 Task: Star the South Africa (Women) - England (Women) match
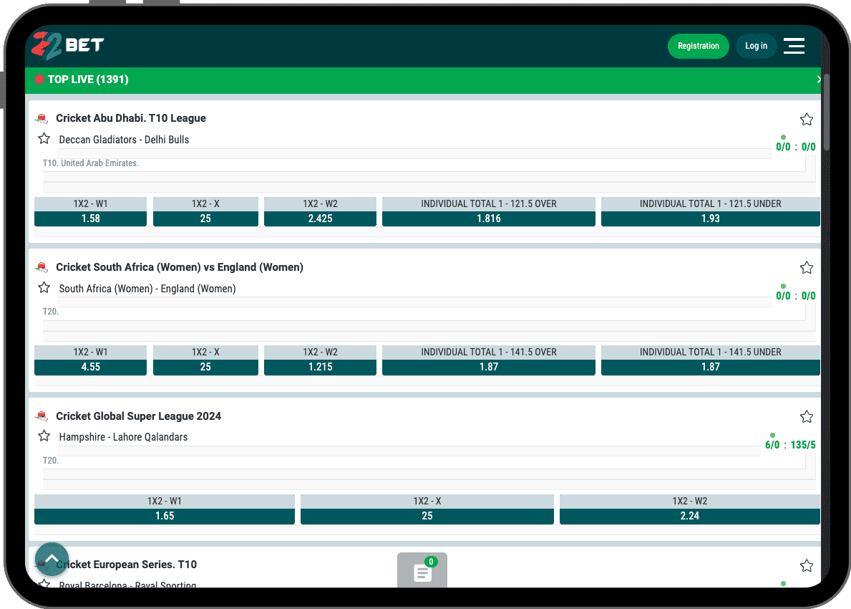click(x=44, y=288)
